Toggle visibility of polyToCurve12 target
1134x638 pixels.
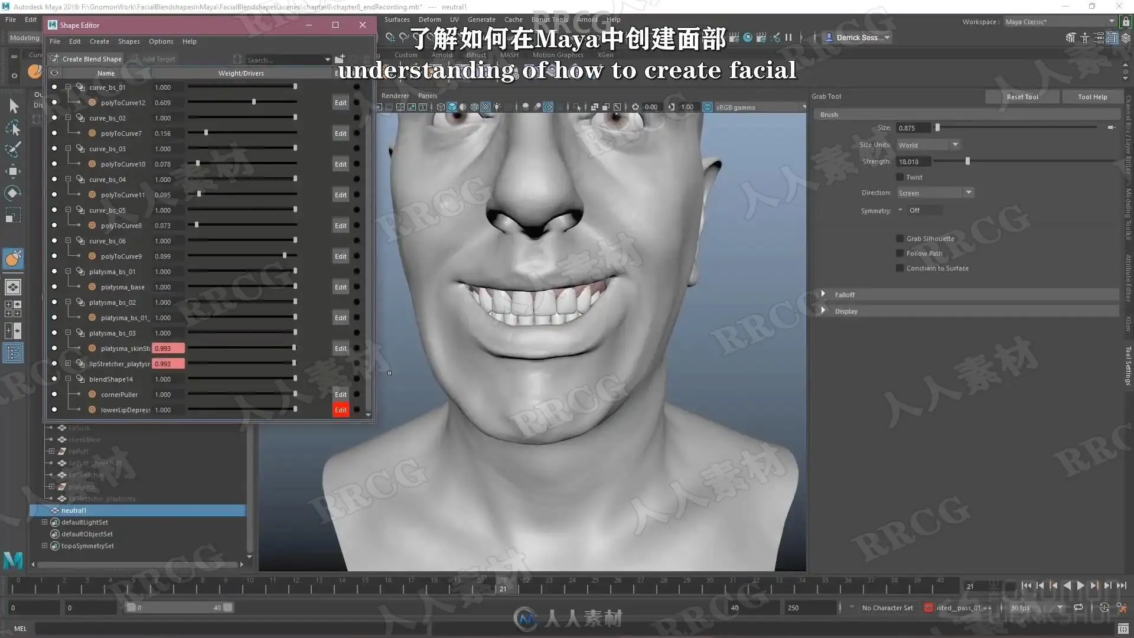tap(54, 103)
